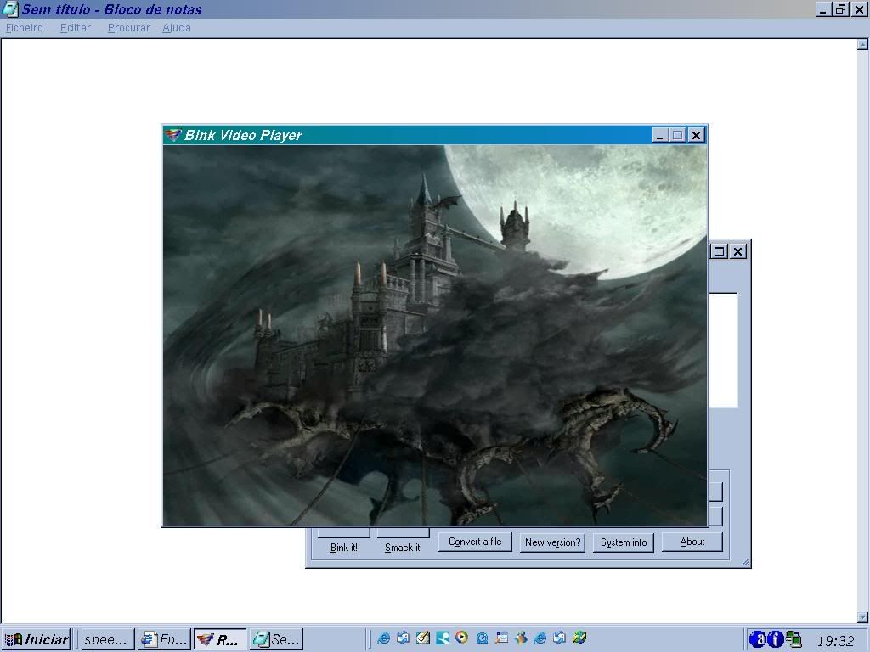
Task: Open System info in RAD Video Tools
Action: tap(624, 542)
